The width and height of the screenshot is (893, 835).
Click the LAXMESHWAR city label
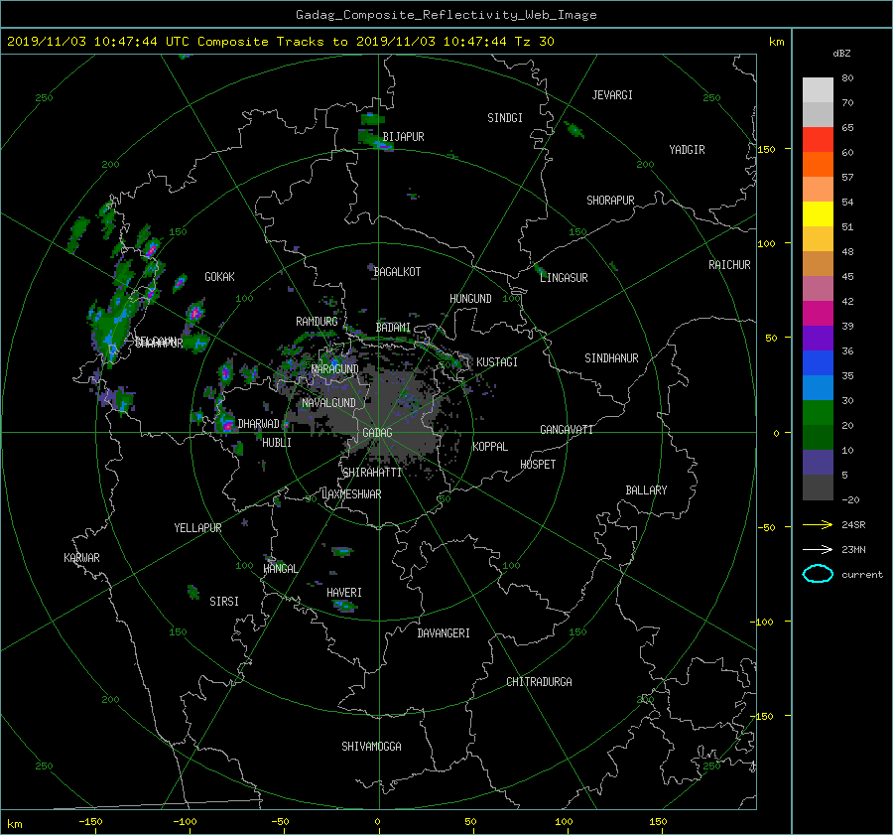tap(351, 494)
